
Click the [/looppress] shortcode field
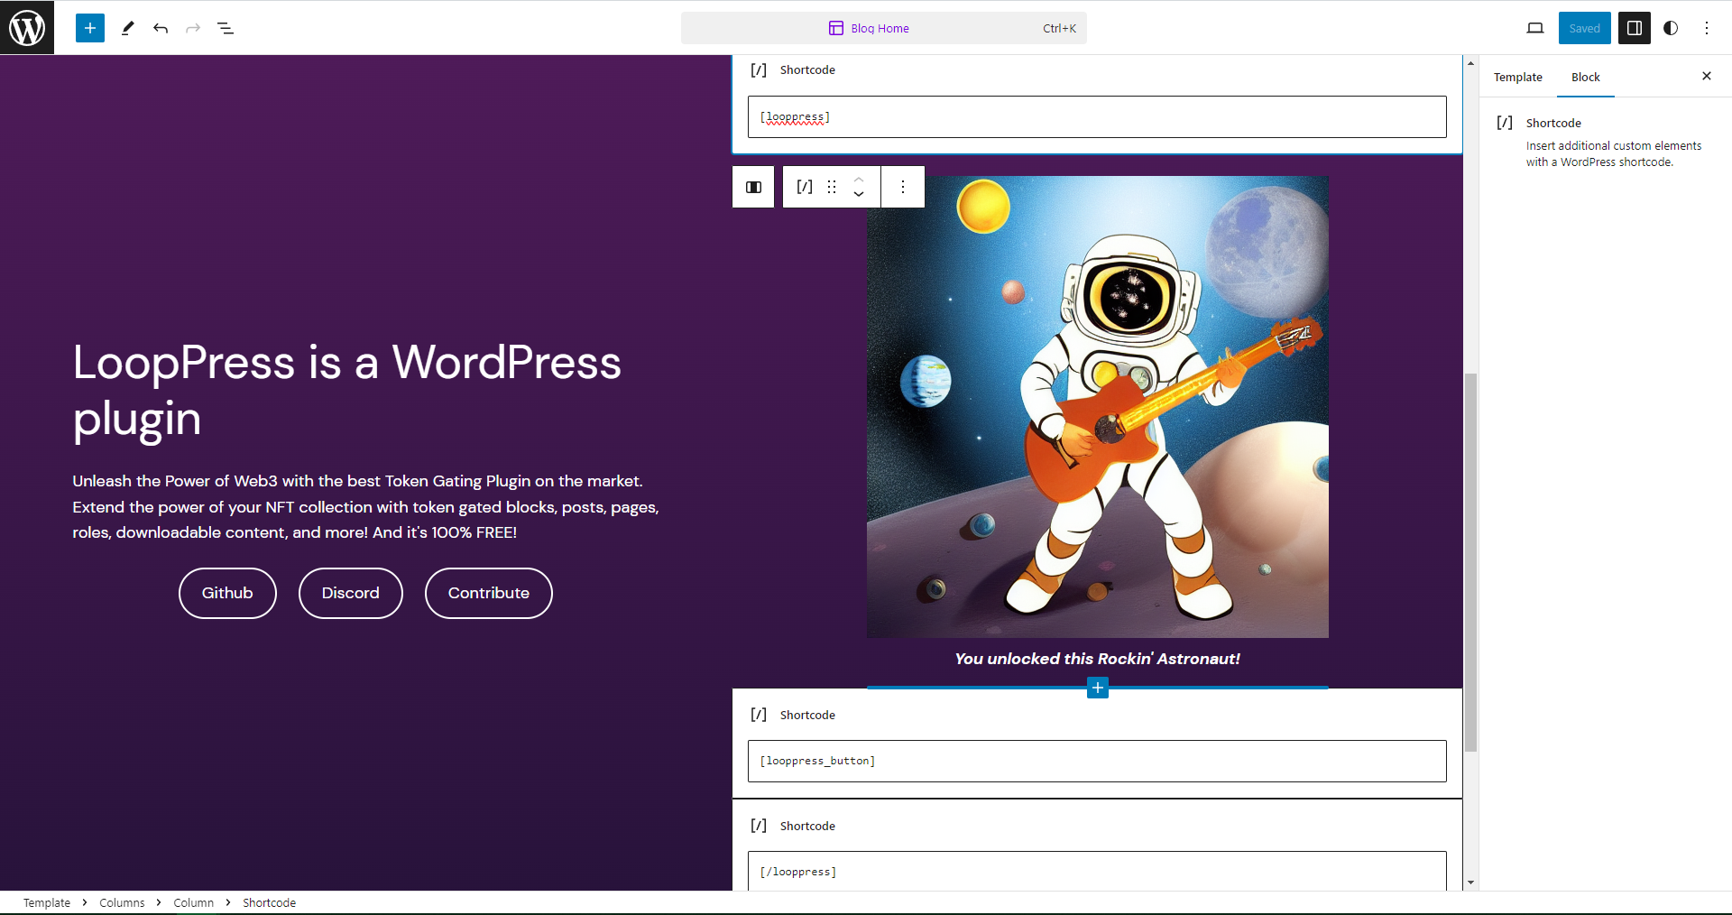tap(1097, 871)
